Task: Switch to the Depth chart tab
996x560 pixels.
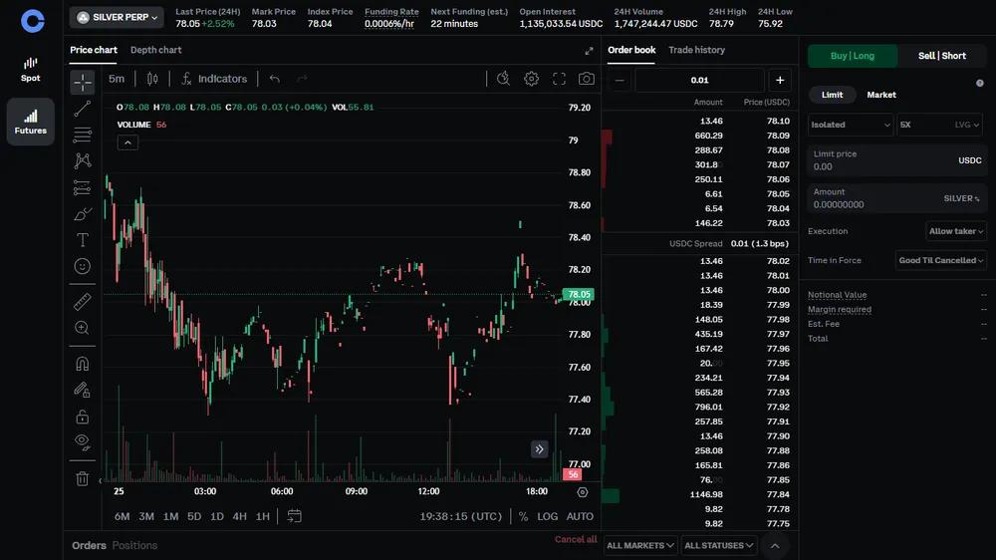Action: click(155, 50)
